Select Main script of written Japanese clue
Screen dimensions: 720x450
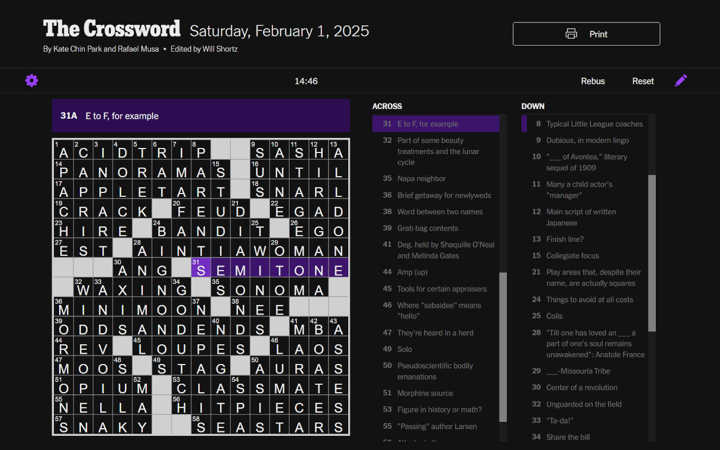(x=585, y=218)
